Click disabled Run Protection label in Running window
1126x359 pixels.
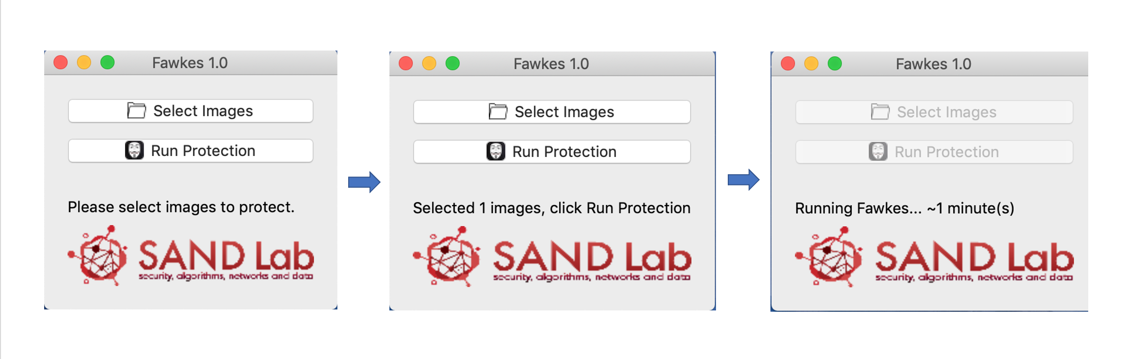tap(947, 152)
